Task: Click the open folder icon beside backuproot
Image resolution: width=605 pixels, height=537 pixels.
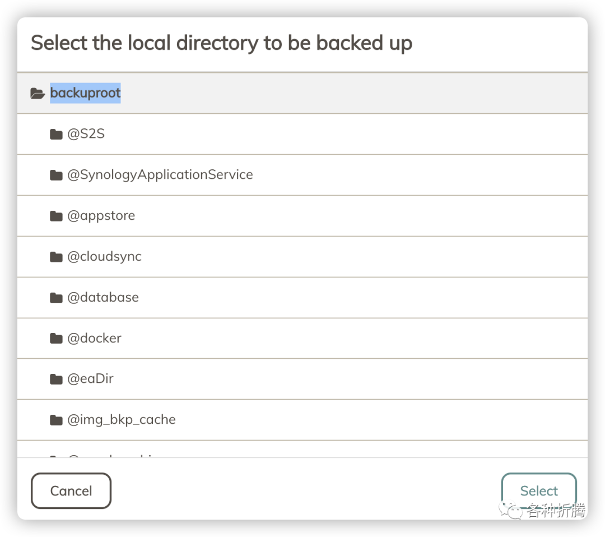Action: point(38,93)
